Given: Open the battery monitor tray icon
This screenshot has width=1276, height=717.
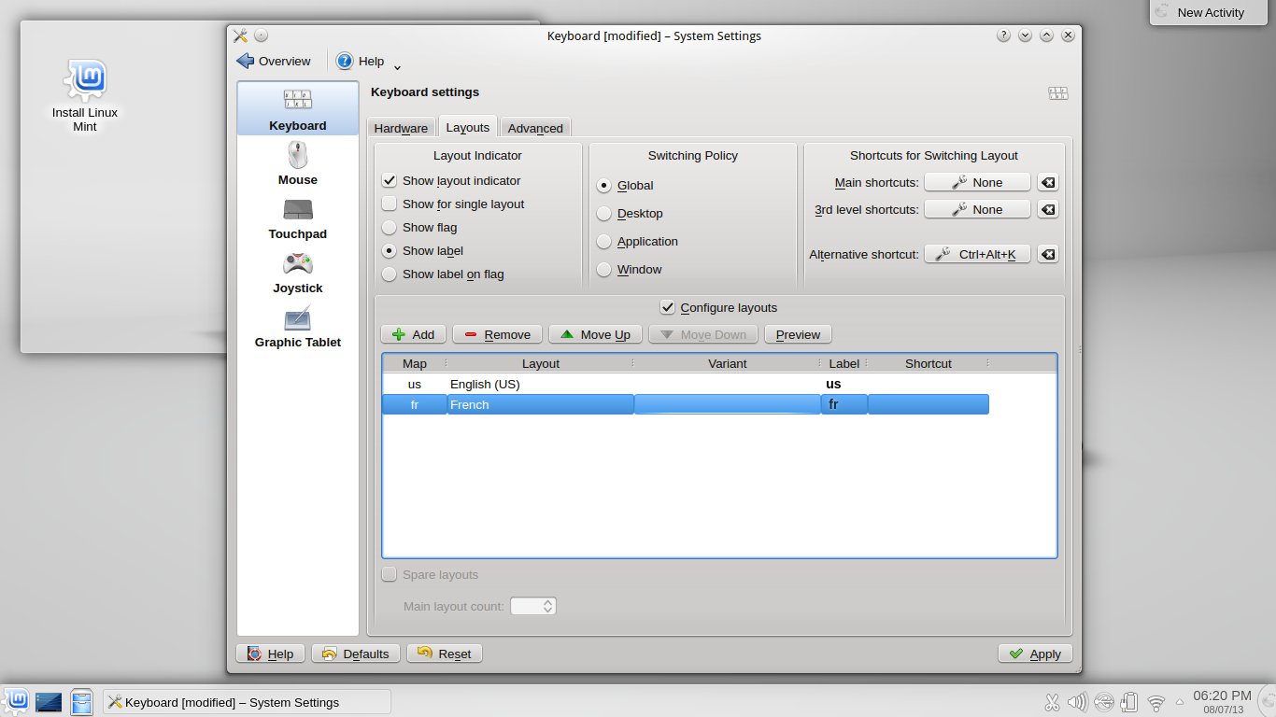Looking at the screenshot, I should [x=1129, y=702].
